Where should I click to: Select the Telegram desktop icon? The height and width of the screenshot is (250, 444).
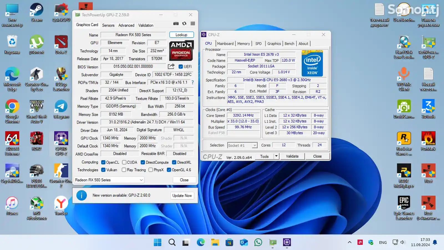coord(61,109)
